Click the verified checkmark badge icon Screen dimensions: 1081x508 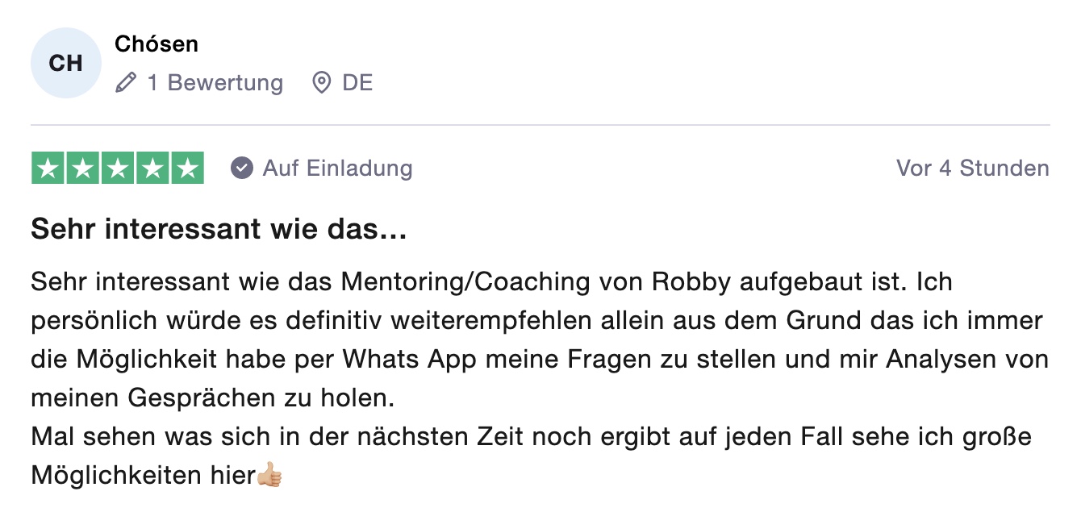[x=241, y=168]
